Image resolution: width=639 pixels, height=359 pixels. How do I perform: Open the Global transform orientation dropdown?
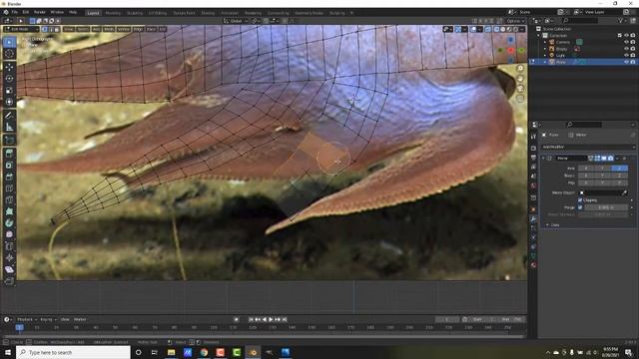click(236, 21)
